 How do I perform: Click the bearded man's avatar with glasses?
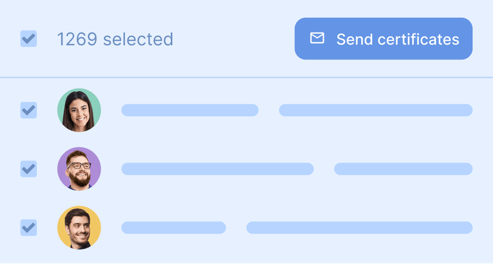coord(79,169)
